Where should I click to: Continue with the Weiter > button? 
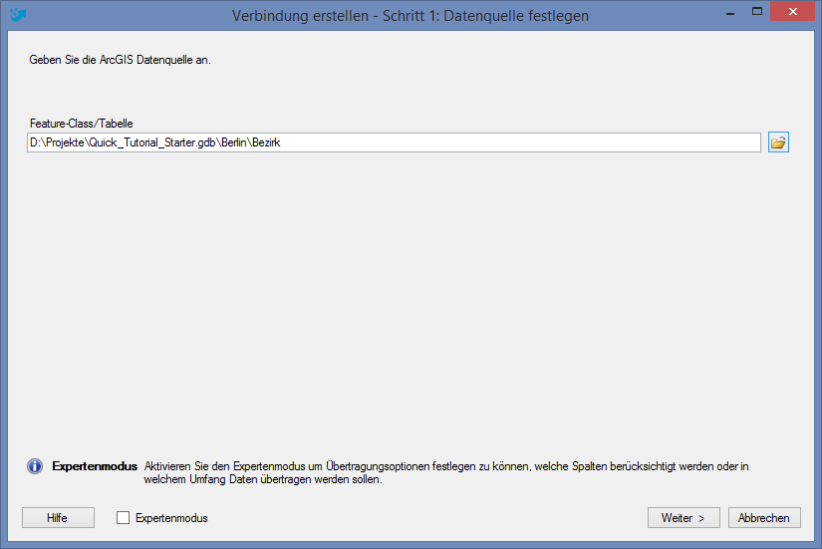[684, 517]
